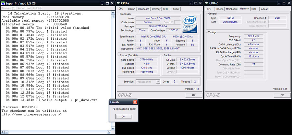Click the 1M Calculation Start line
Image resolution: width=292 pixels, height=135 pixels.
46,14
